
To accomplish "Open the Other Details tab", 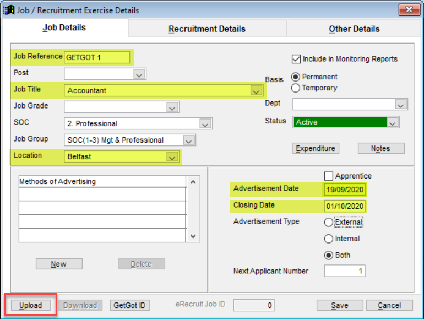I will [x=354, y=29].
